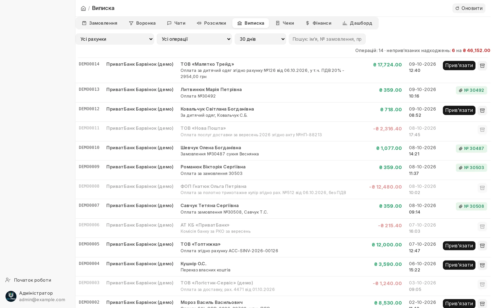Click Прив'язати for Мороз Василь payment
This screenshot has width=494, height=308.
pyautogui.click(x=459, y=304)
